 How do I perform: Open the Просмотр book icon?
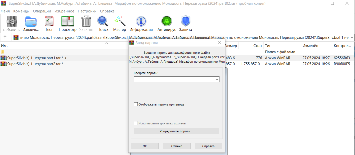point(67,21)
